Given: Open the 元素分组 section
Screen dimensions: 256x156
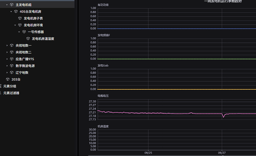Looking at the screenshot, I should pos(10,86).
